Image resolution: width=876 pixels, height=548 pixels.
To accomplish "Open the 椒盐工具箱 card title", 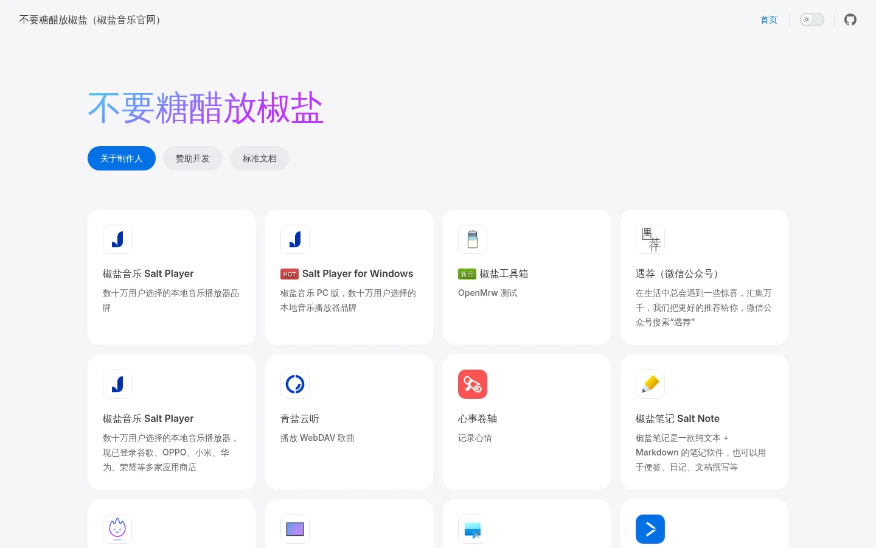I will click(504, 273).
